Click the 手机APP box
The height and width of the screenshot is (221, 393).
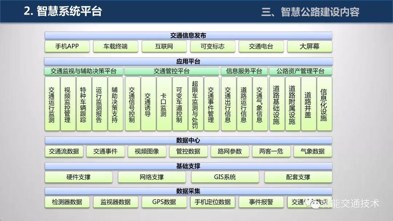67,46
